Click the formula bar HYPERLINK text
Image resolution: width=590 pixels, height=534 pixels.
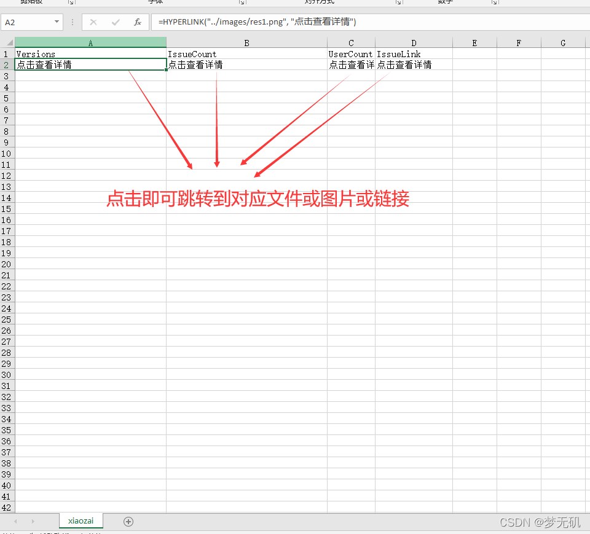click(x=257, y=22)
